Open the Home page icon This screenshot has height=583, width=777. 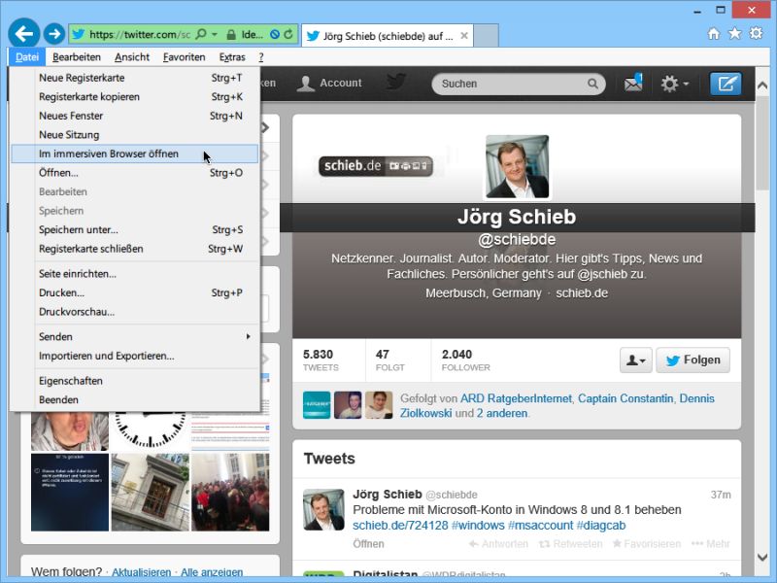(x=714, y=33)
